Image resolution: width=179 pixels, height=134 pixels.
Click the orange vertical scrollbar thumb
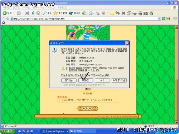click(176, 100)
